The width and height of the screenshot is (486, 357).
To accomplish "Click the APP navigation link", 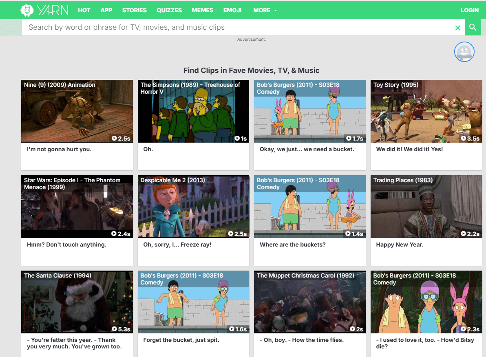I will pos(106,10).
